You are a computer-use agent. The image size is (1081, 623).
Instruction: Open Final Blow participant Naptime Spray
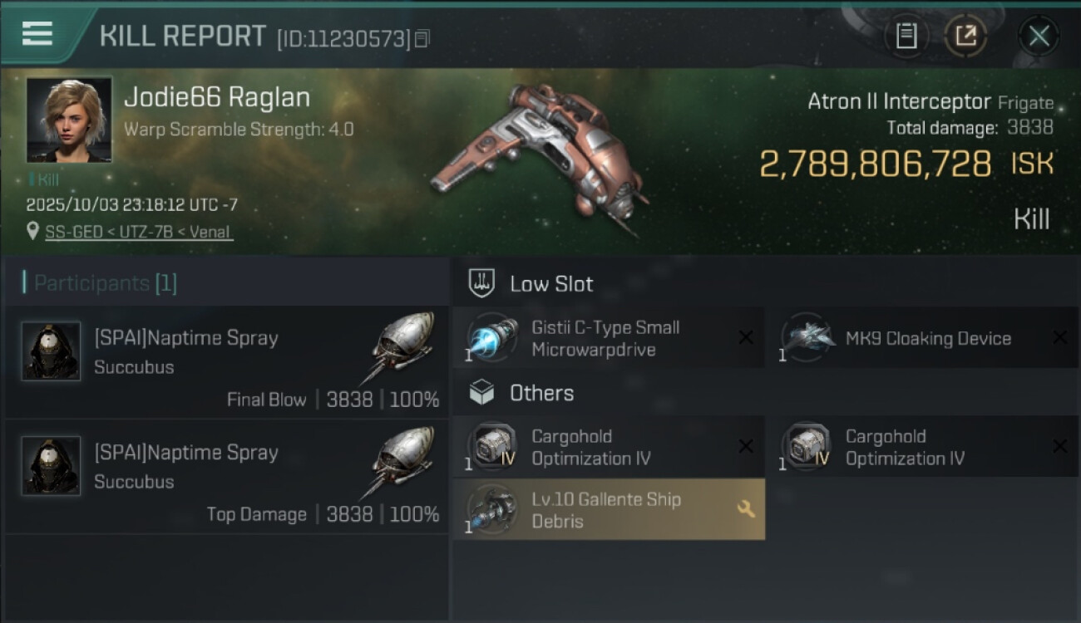pos(186,338)
